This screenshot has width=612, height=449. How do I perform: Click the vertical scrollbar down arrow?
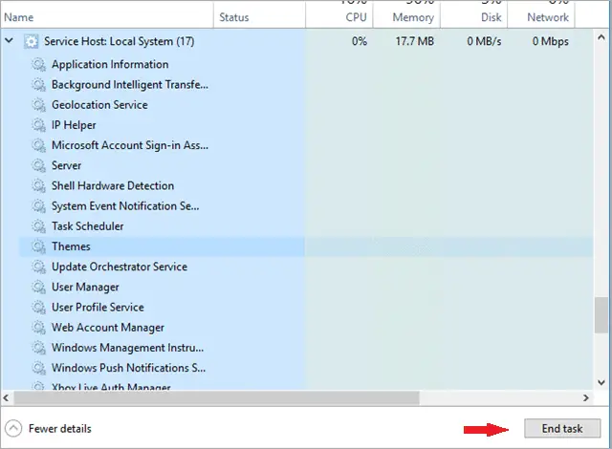pyautogui.click(x=601, y=383)
